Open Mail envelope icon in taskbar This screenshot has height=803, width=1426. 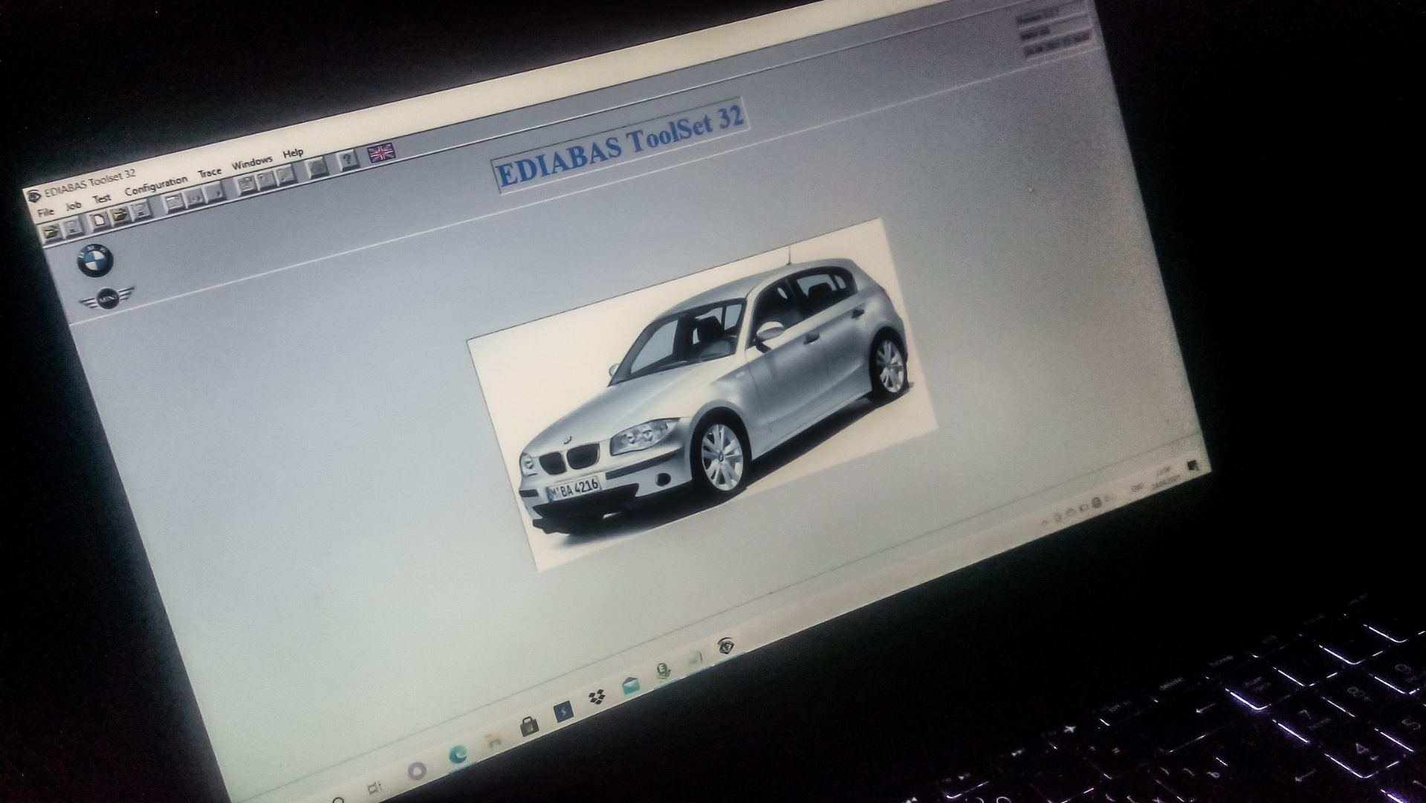tap(630, 685)
